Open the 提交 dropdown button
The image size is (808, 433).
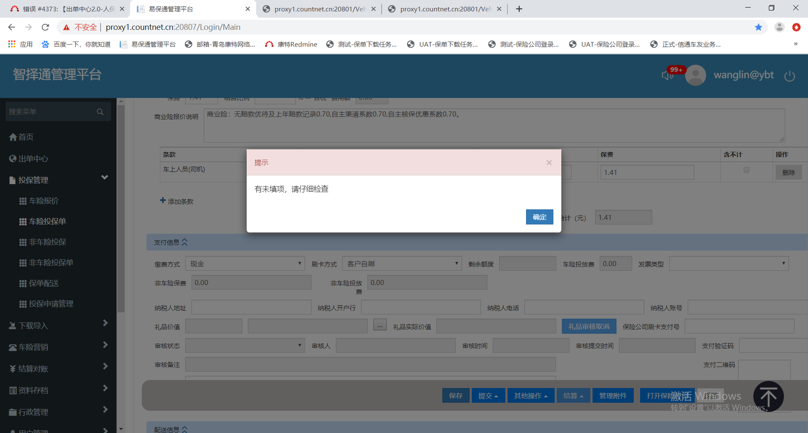(x=488, y=396)
